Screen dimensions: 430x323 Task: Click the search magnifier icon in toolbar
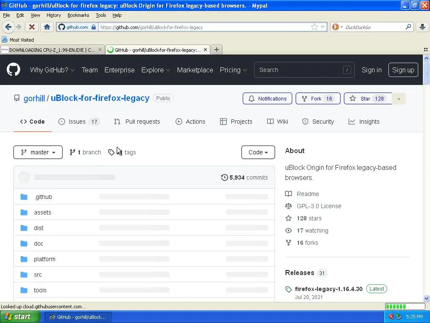(x=408, y=27)
